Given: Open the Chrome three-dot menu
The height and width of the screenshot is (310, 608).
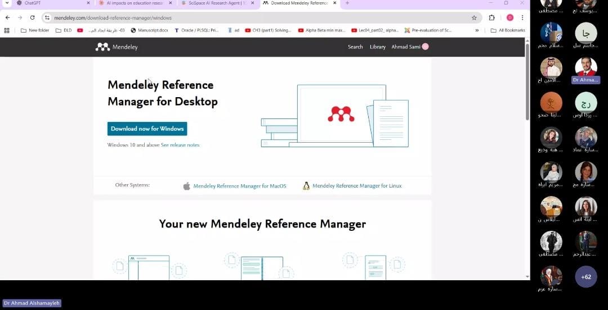Looking at the screenshot, I should click(x=522, y=17).
